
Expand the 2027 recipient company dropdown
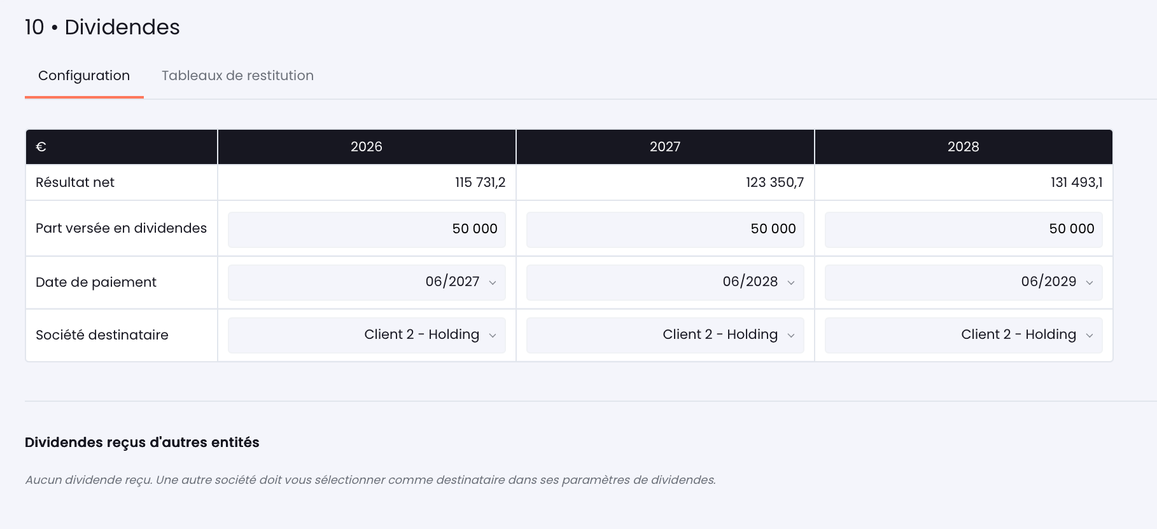click(x=665, y=335)
